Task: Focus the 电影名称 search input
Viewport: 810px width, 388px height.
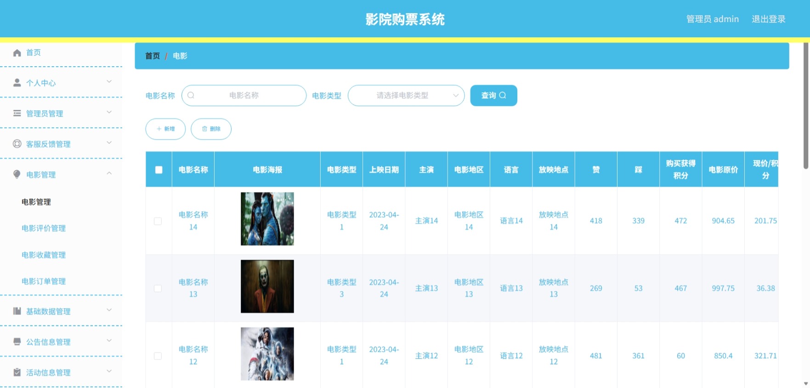Action: (x=244, y=95)
